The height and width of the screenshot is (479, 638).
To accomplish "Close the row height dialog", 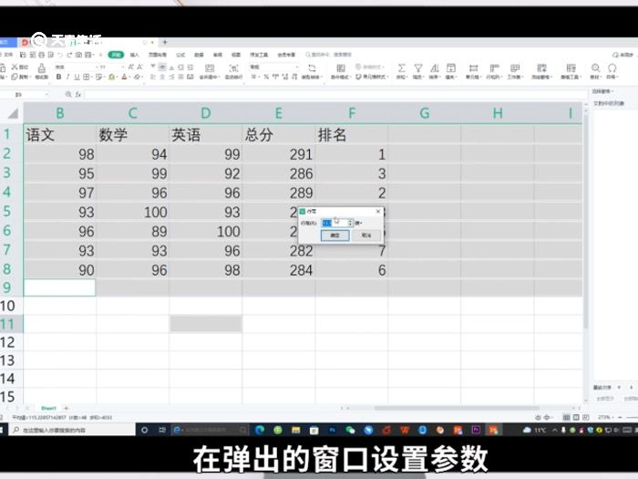I will [x=378, y=212].
